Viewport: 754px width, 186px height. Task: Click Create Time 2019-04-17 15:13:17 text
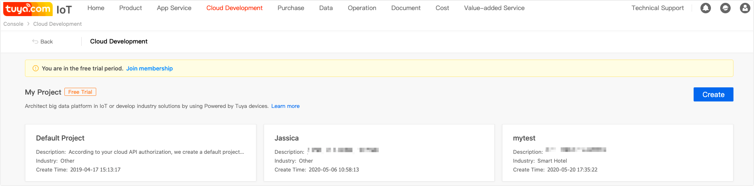click(78, 170)
